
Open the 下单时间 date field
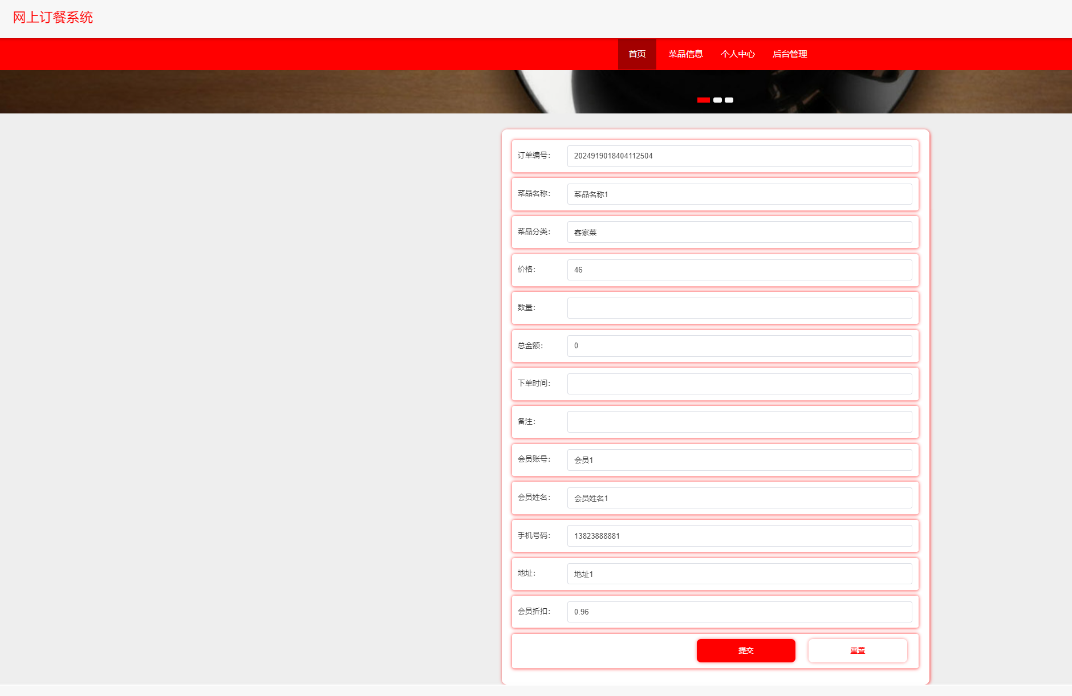click(x=739, y=384)
